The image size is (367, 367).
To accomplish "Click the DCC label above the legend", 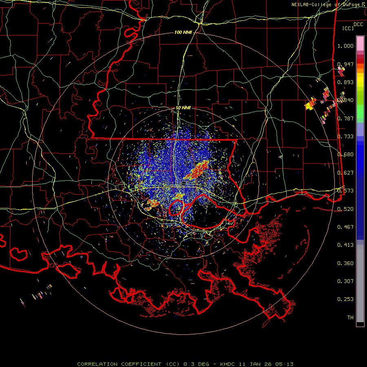I will [358, 24].
